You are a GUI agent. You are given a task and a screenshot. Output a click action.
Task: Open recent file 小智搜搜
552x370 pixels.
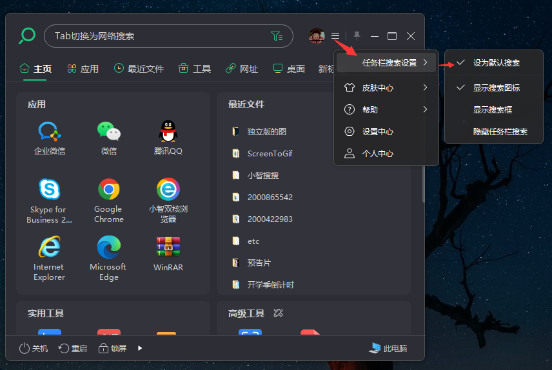click(x=255, y=175)
